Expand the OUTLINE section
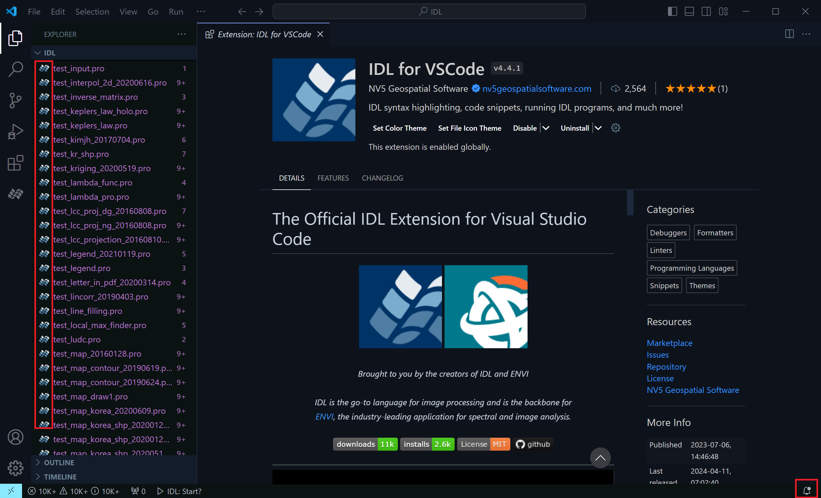This screenshot has height=498, width=821. [x=59, y=462]
